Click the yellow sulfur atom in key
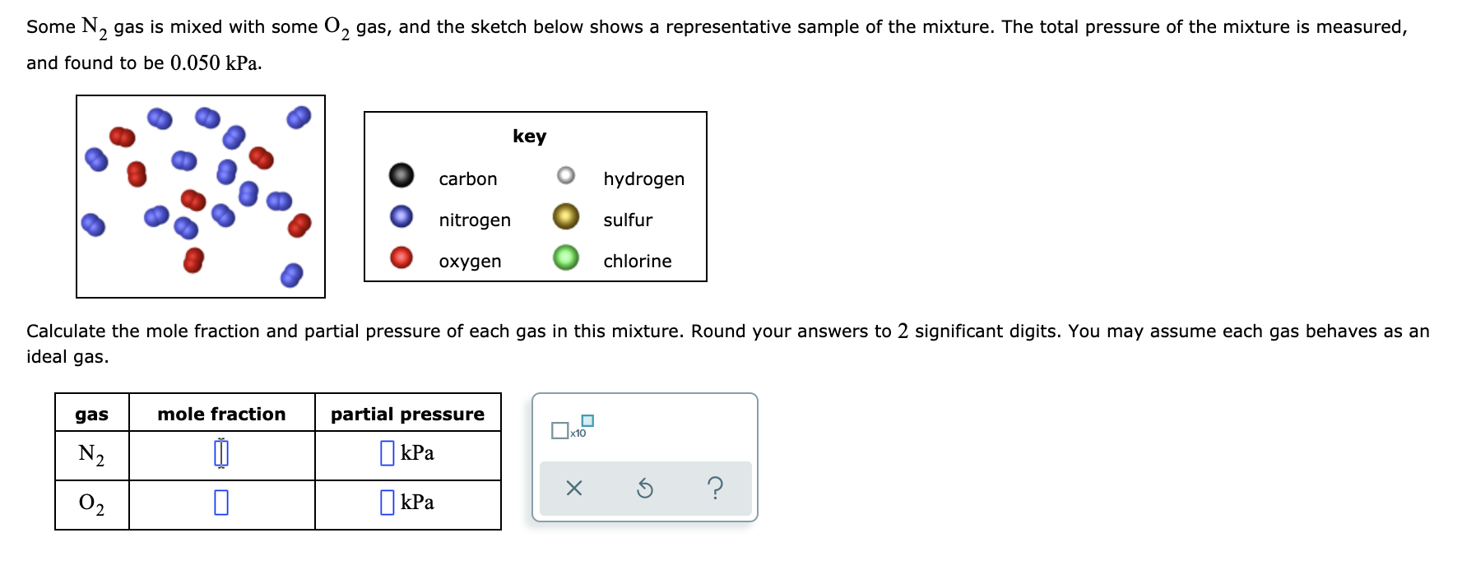 pyautogui.click(x=566, y=216)
